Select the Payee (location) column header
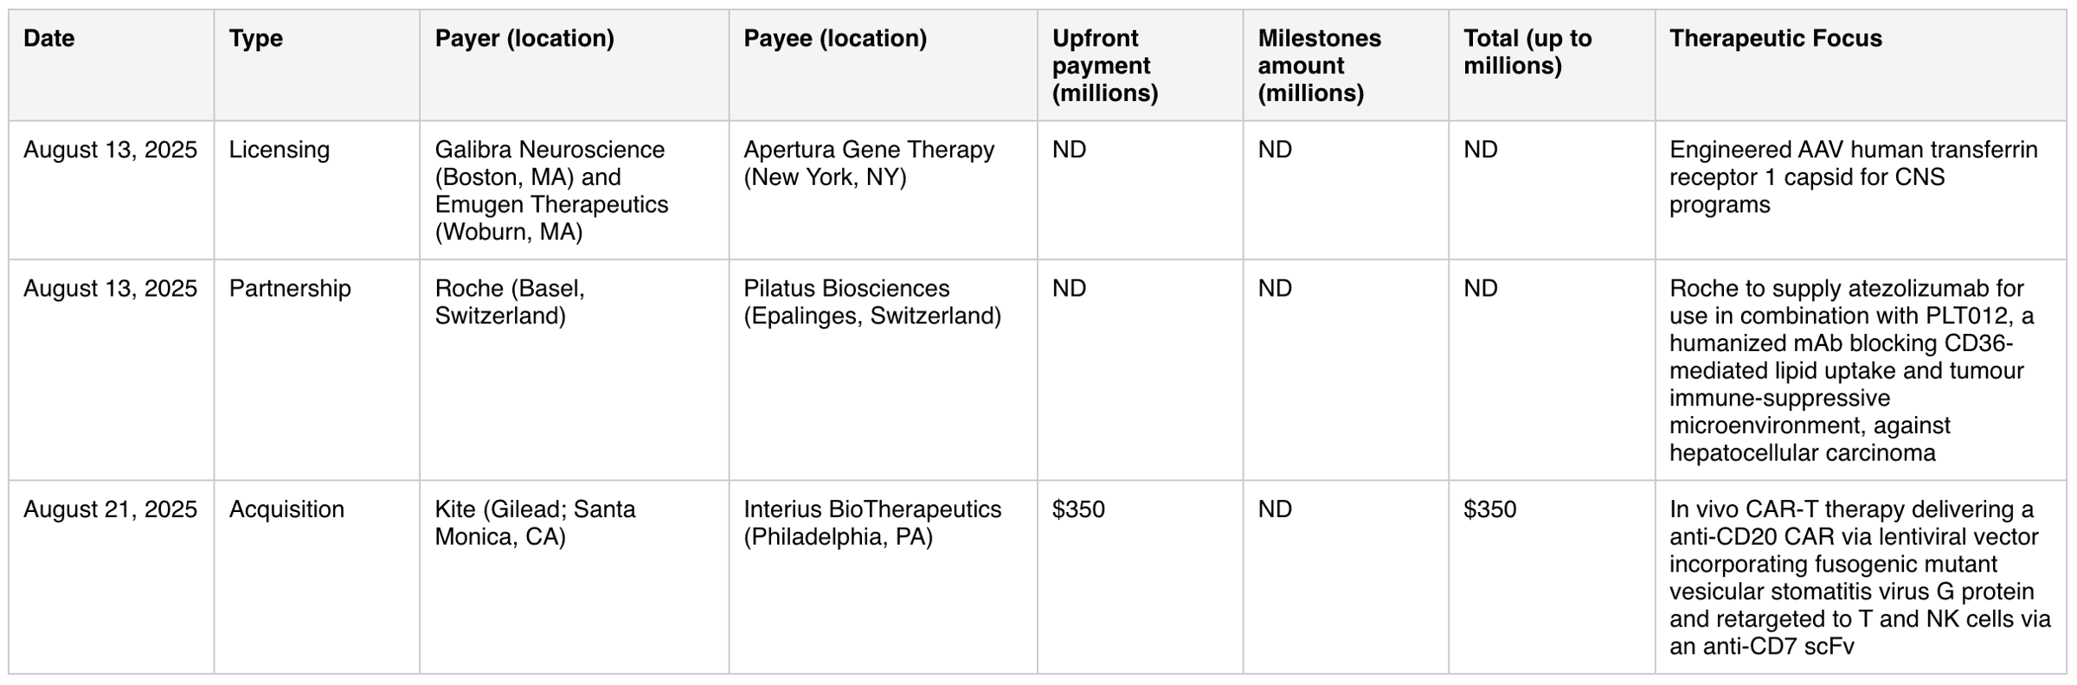This screenshot has width=2077, height=685. tap(835, 39)
